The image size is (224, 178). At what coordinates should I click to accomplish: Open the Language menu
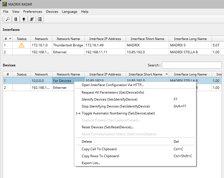point(69,12)
